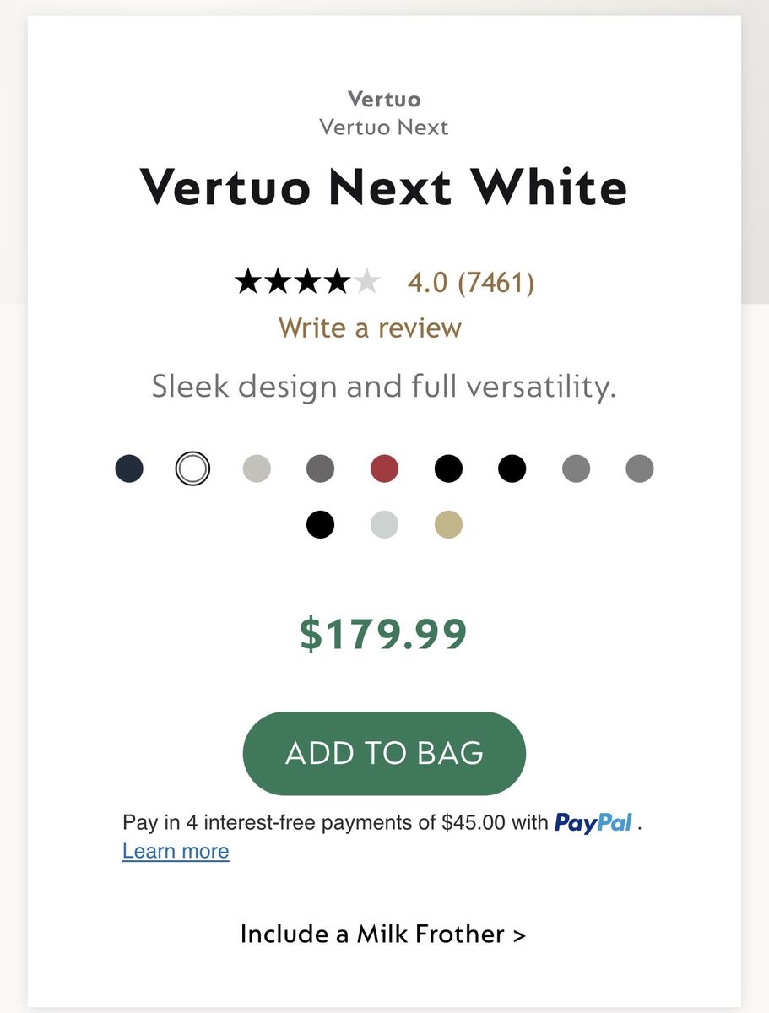Click the five-star rating icons

point(307,282)
